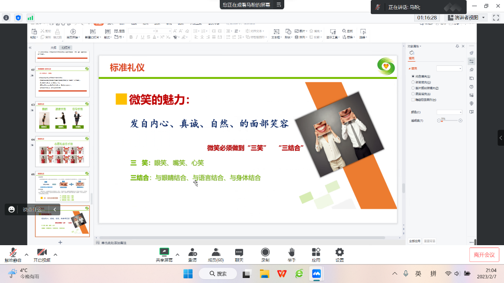Click the apply to all button
Screen dimensions: 504x283
pos(415,241)
